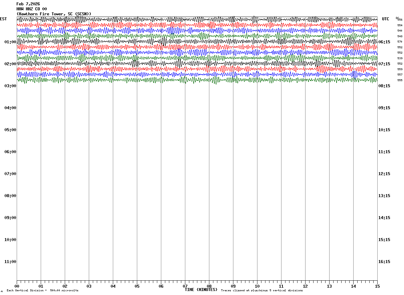Click minute tick label "02" on time axis

65,286
